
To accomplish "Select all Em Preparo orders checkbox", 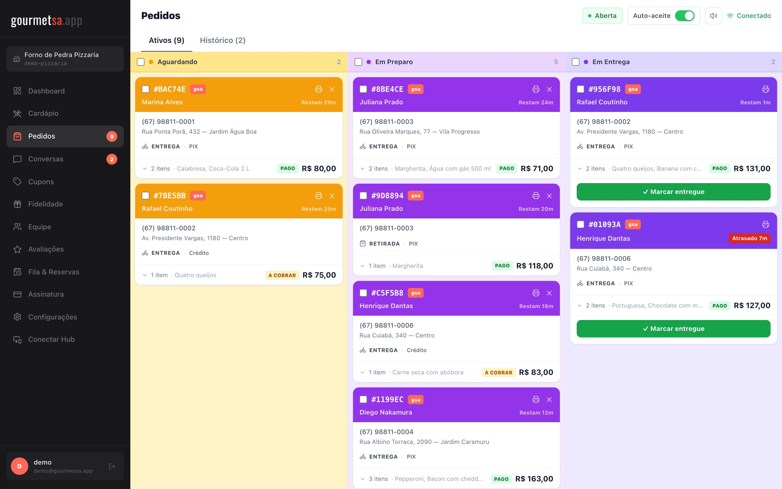I will point(358,62).
